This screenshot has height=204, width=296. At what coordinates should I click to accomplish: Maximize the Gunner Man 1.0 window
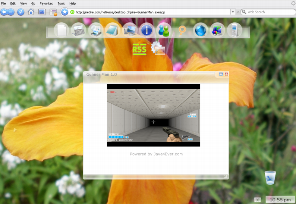pyautogui.click(x=221, y=74)
